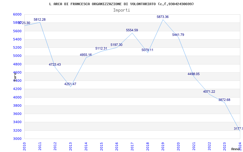The image size is (243, 152).
Task: Click the y-axis value 4800
Action: pyautogui.click(x=18, y=64)
